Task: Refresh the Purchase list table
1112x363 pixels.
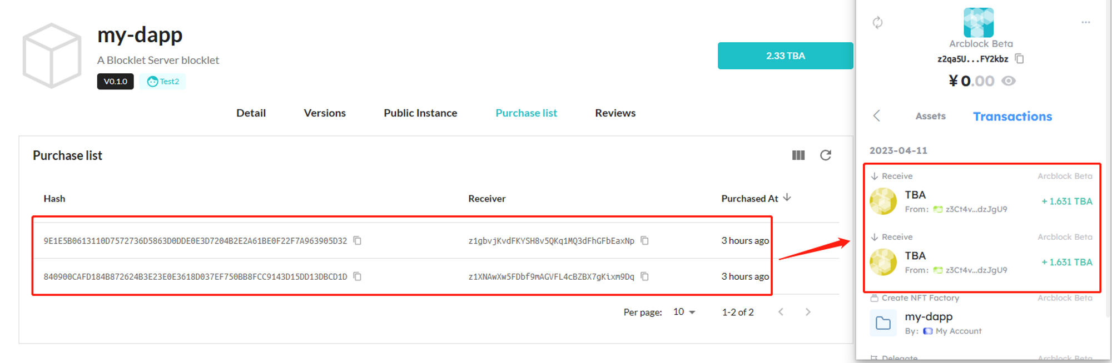Action: tap(826, 155)
